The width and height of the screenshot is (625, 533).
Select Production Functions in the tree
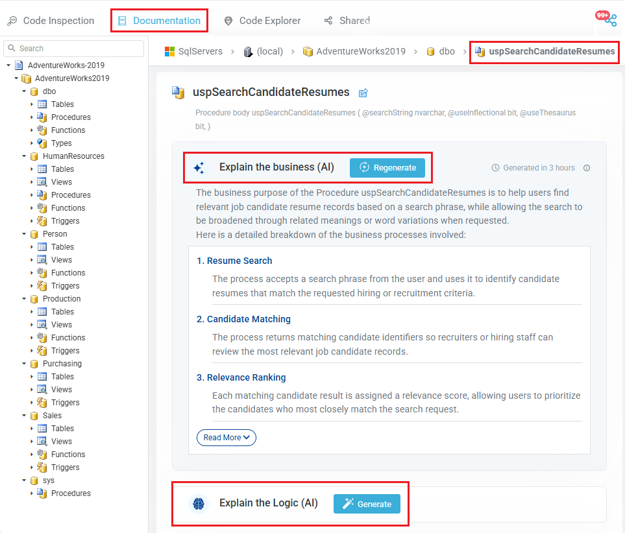tap(68, 337)
